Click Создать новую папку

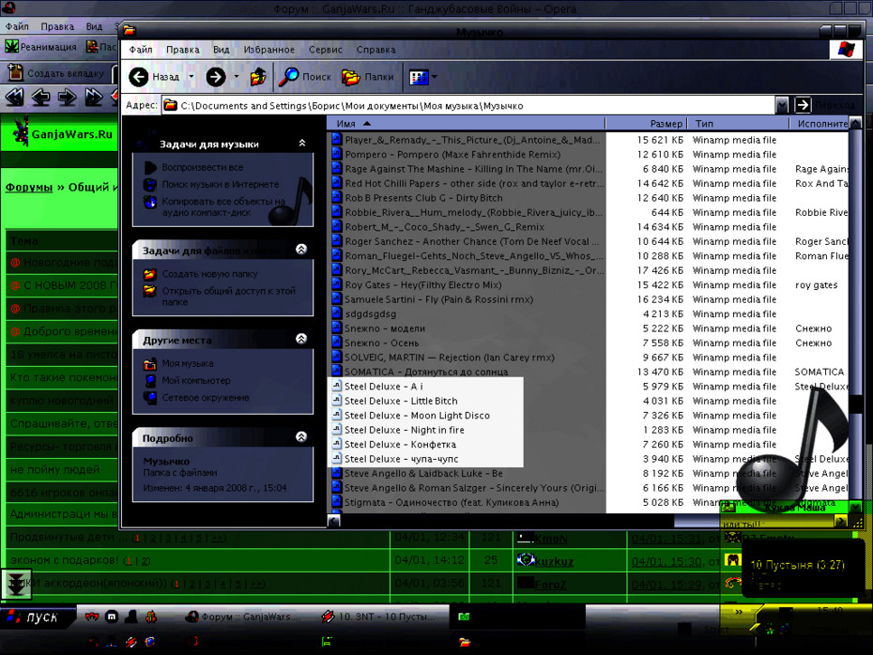pyautogui.click(x=209, y=274)
